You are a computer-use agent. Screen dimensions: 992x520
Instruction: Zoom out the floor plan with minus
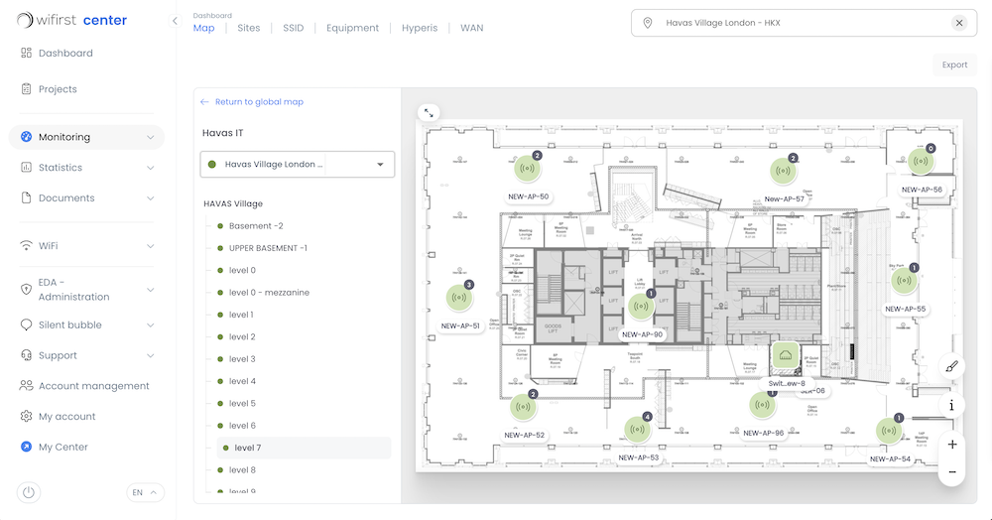[x=951, y=472]
